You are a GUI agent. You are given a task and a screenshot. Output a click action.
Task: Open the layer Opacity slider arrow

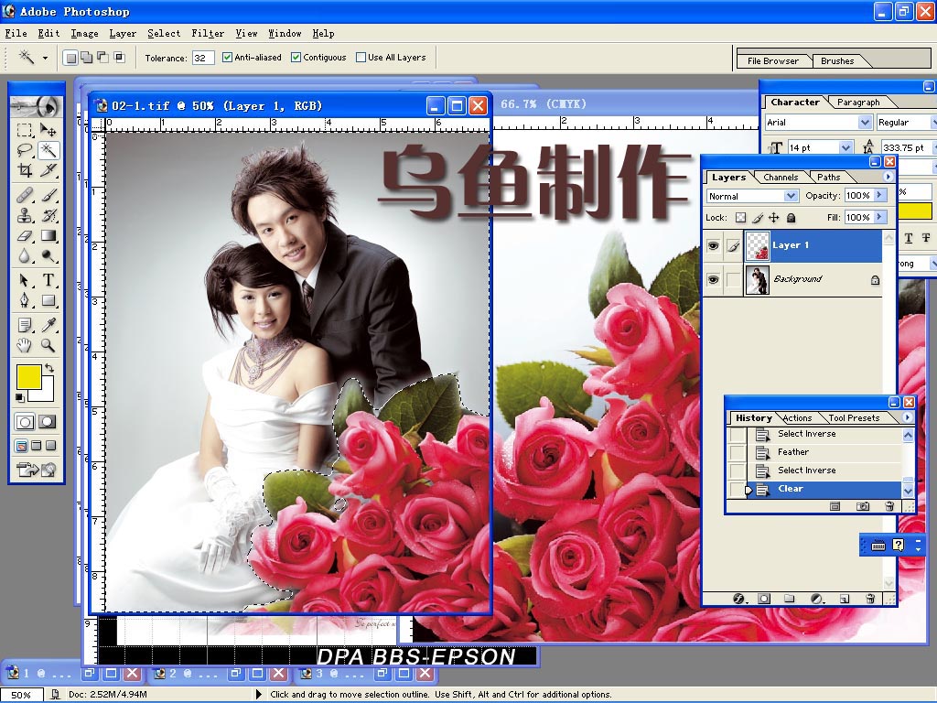click(x=879, y=196)
